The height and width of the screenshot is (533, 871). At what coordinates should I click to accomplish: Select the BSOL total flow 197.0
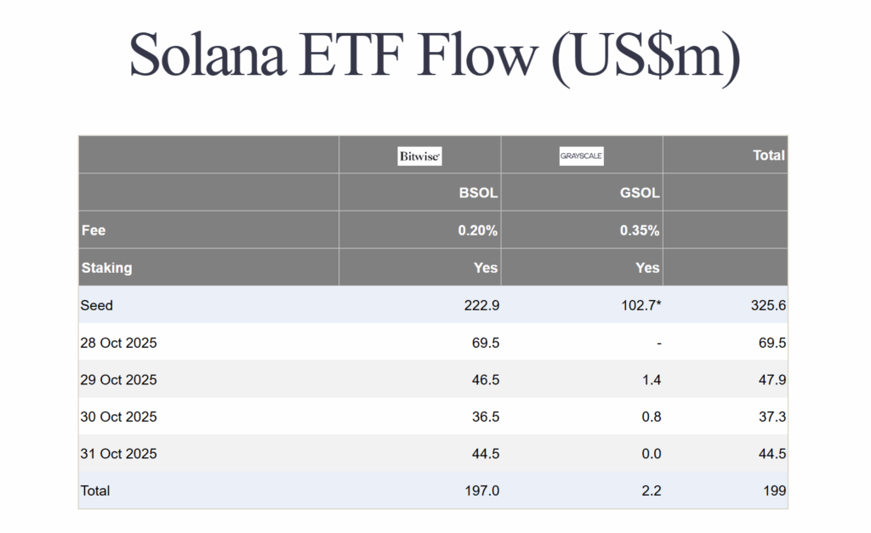(482, 490)
